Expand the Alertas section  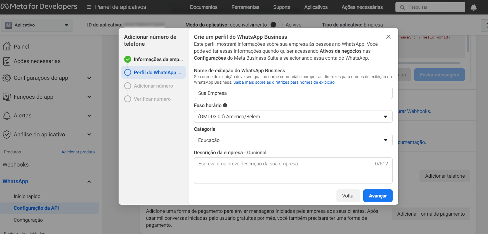(89, 115)
